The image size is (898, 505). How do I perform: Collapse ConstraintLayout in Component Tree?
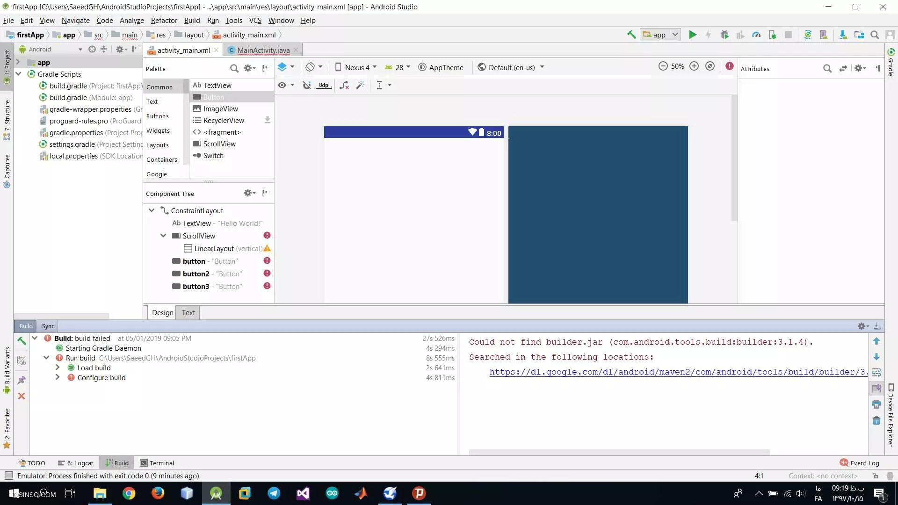pyautogui.click(x=152, y=210)
